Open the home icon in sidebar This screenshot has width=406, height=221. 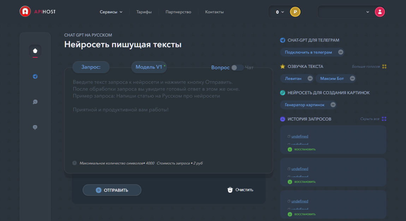click(x=35, y=51)
